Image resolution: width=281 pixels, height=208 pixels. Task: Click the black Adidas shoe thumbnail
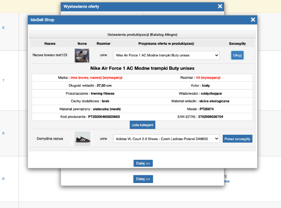pyautogui.click(x=82, y=139)
